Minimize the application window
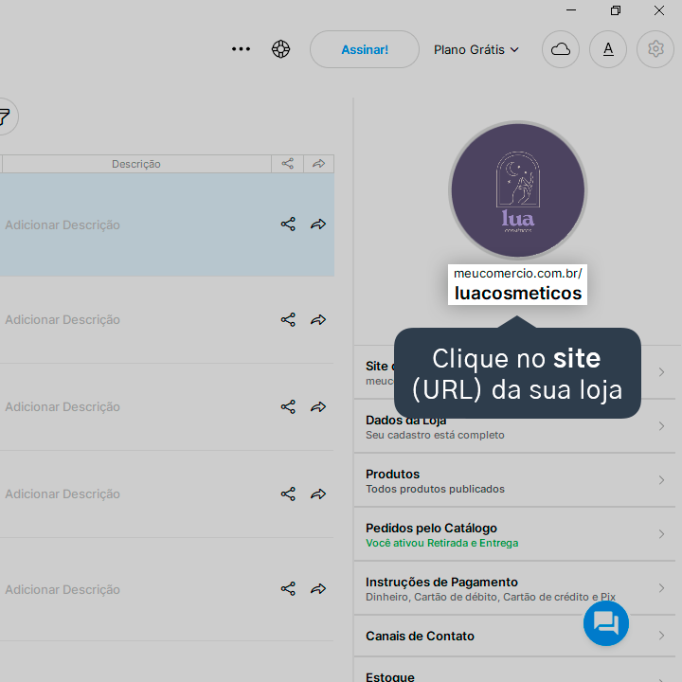Image resolution: width=682 pixels, height=682 pixels. click(x=571, y=10)
